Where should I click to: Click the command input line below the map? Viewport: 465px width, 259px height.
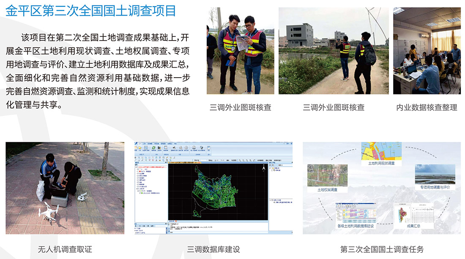pyautogui.click(x=218, y=233)
